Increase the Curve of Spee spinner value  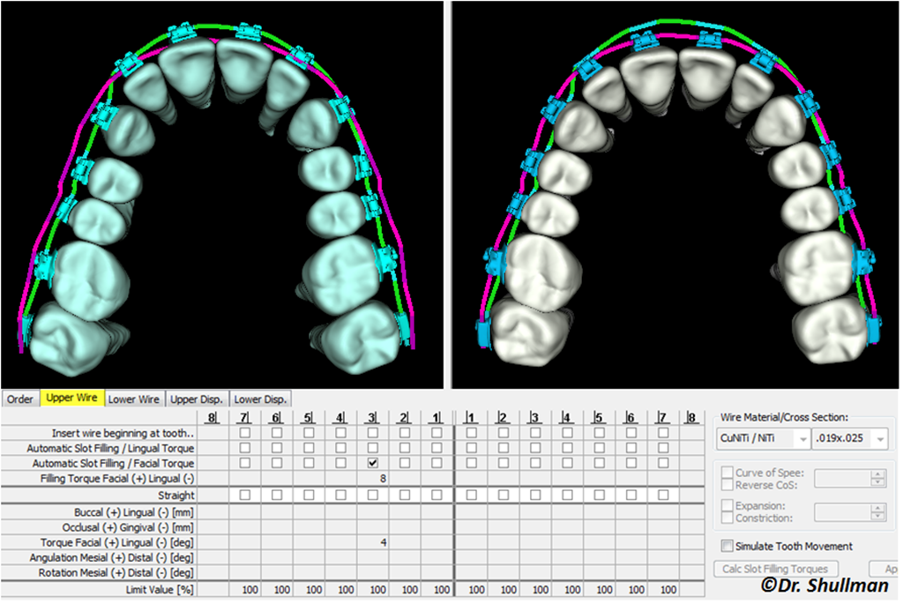(x=877, y=474)
